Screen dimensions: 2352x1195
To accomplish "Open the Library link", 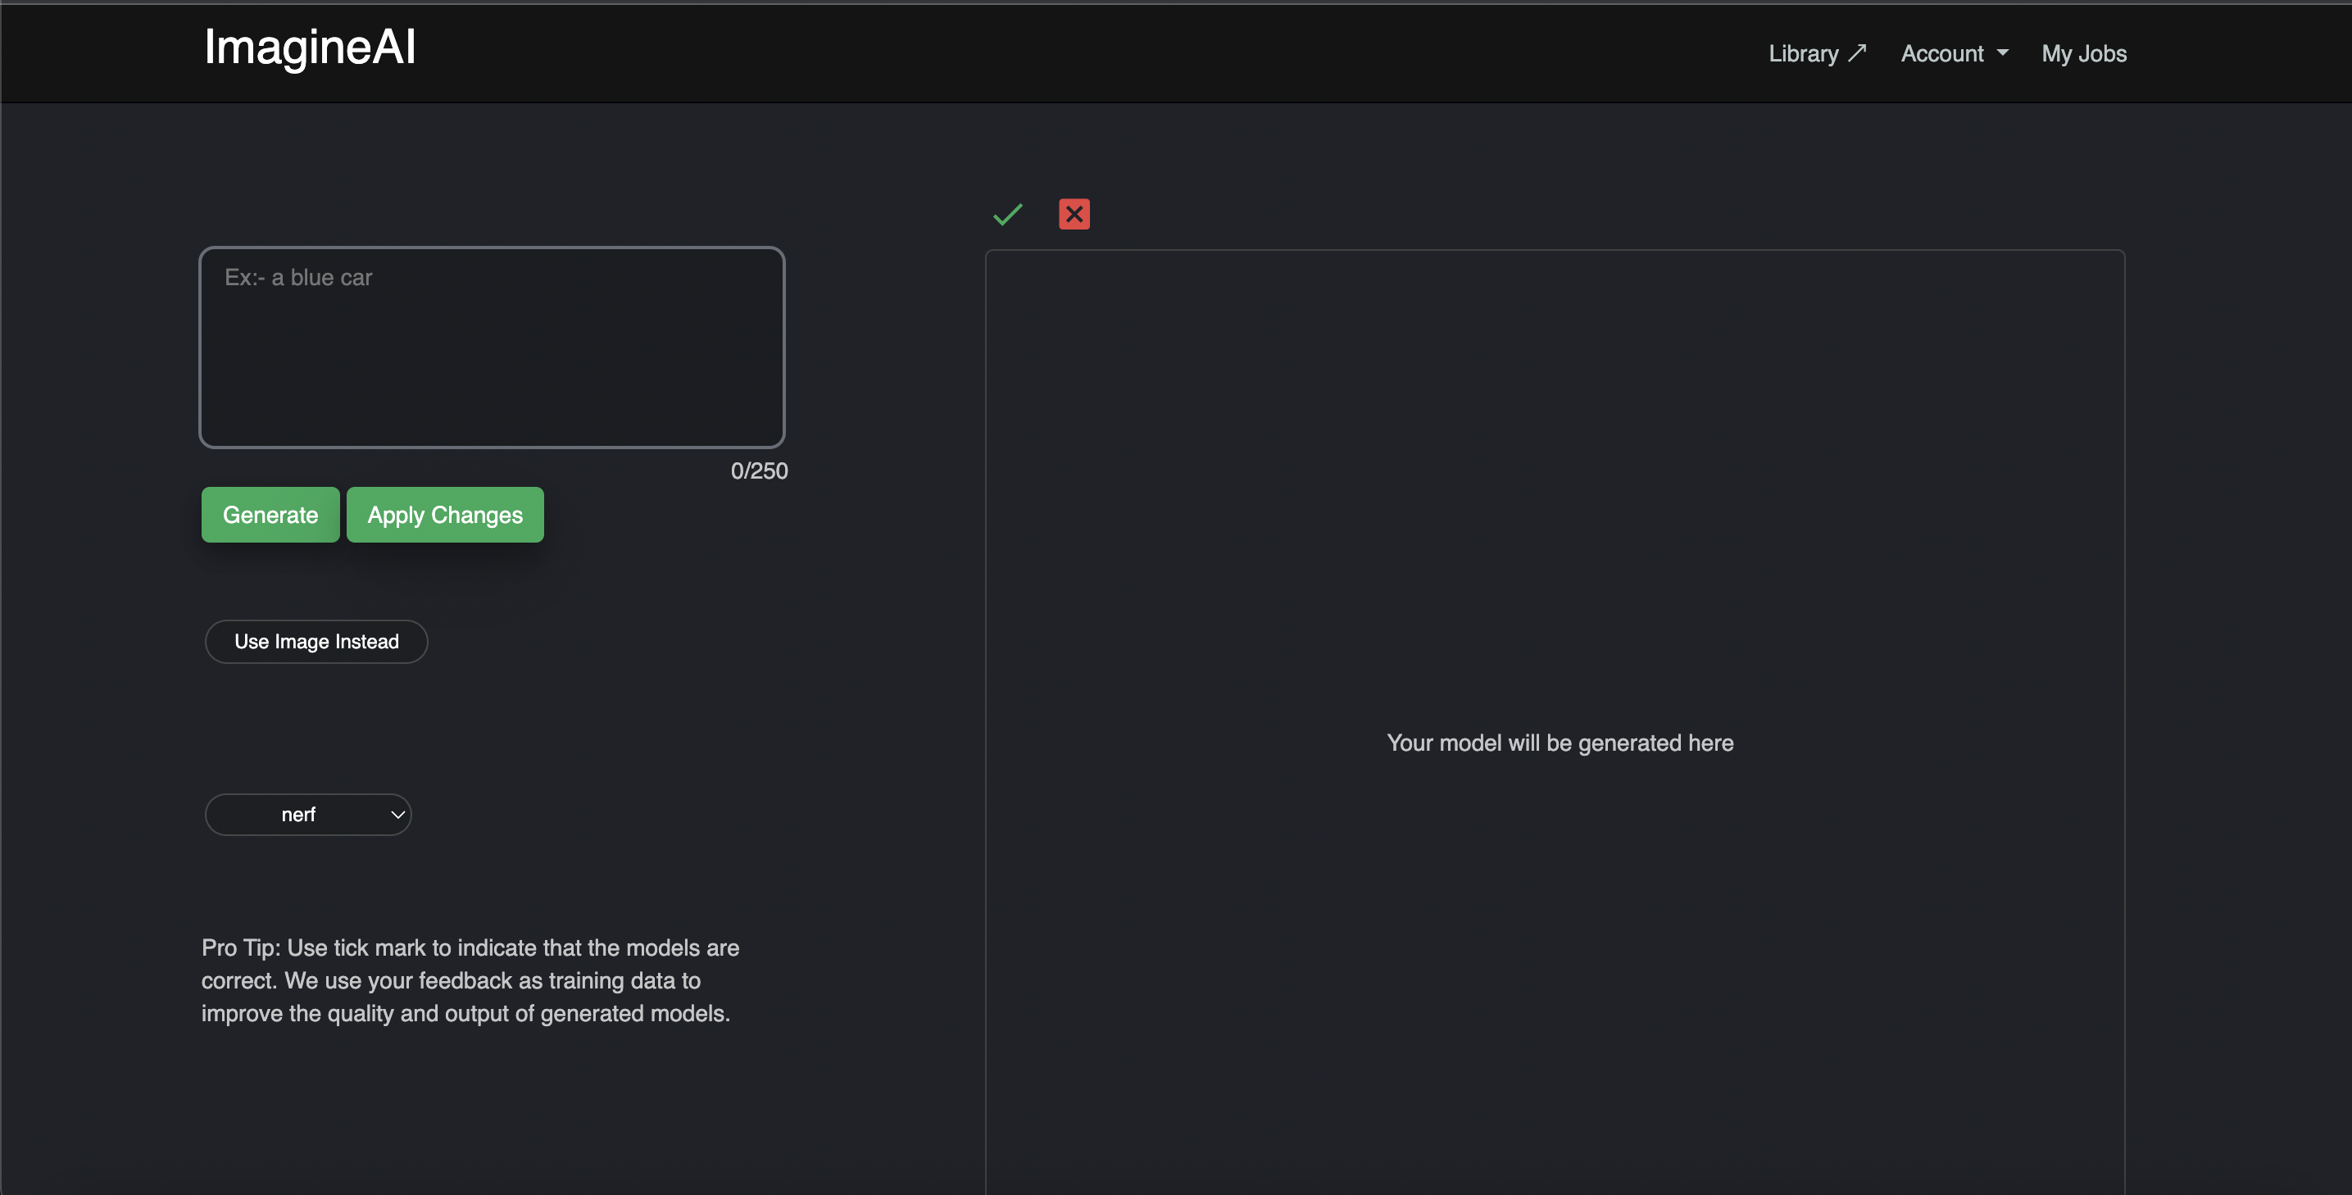I will [x=1803, y=54].
